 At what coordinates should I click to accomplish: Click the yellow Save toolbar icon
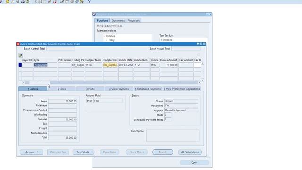click(x=8, y=2)
